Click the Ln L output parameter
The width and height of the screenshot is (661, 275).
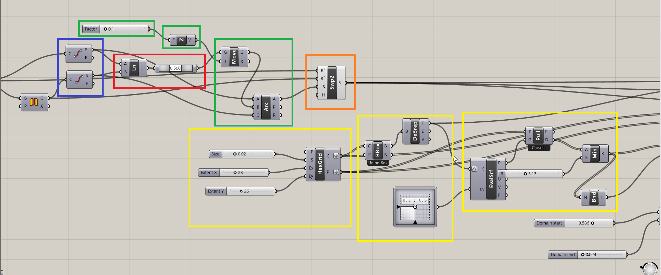pyautogui.click(x=141, y=68)
